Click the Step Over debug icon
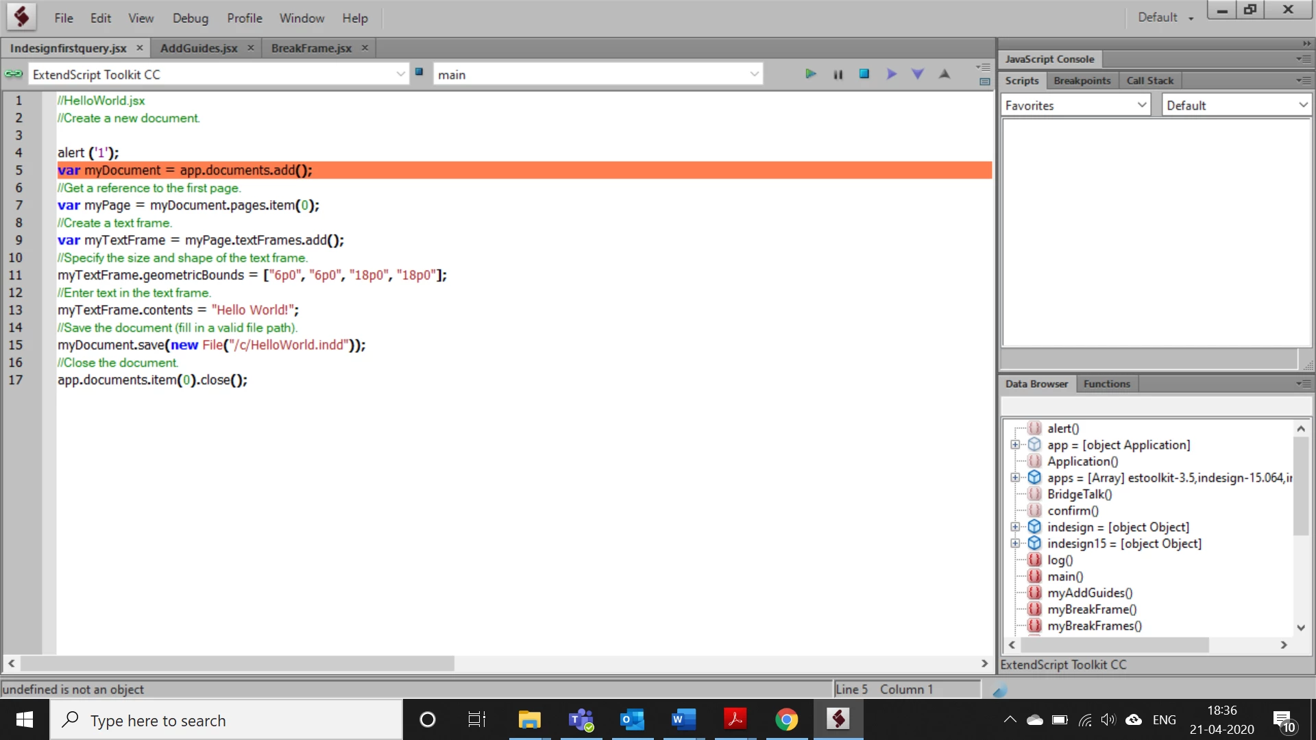The image size is (1316, 740). [x=891, y=74]
